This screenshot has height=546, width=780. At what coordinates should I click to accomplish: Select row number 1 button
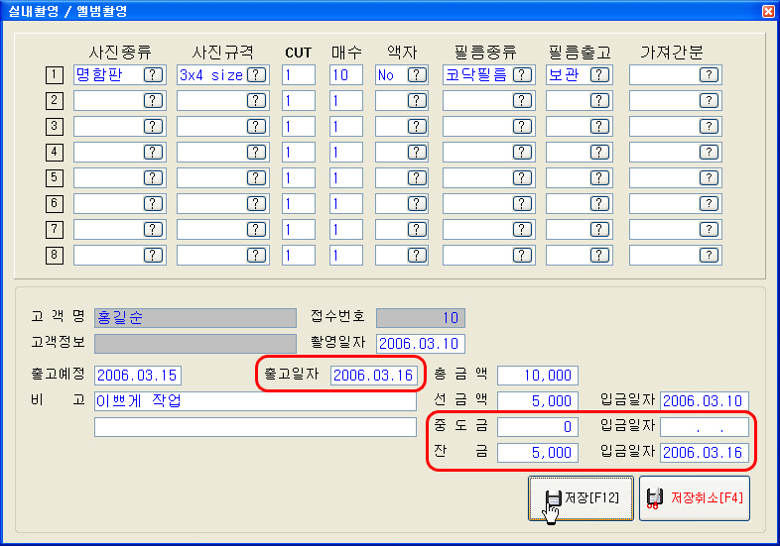55,75
